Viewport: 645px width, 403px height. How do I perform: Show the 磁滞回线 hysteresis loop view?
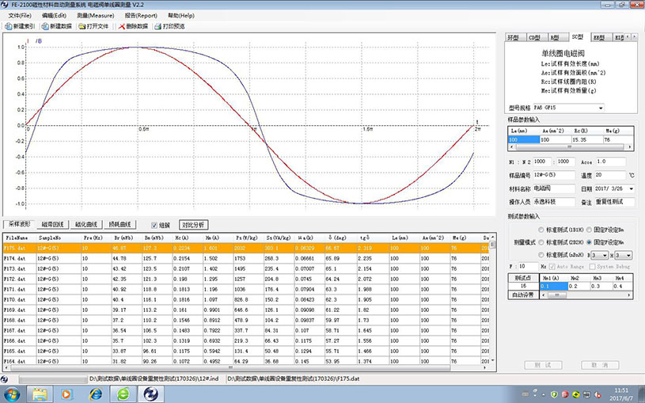[53, 224]
